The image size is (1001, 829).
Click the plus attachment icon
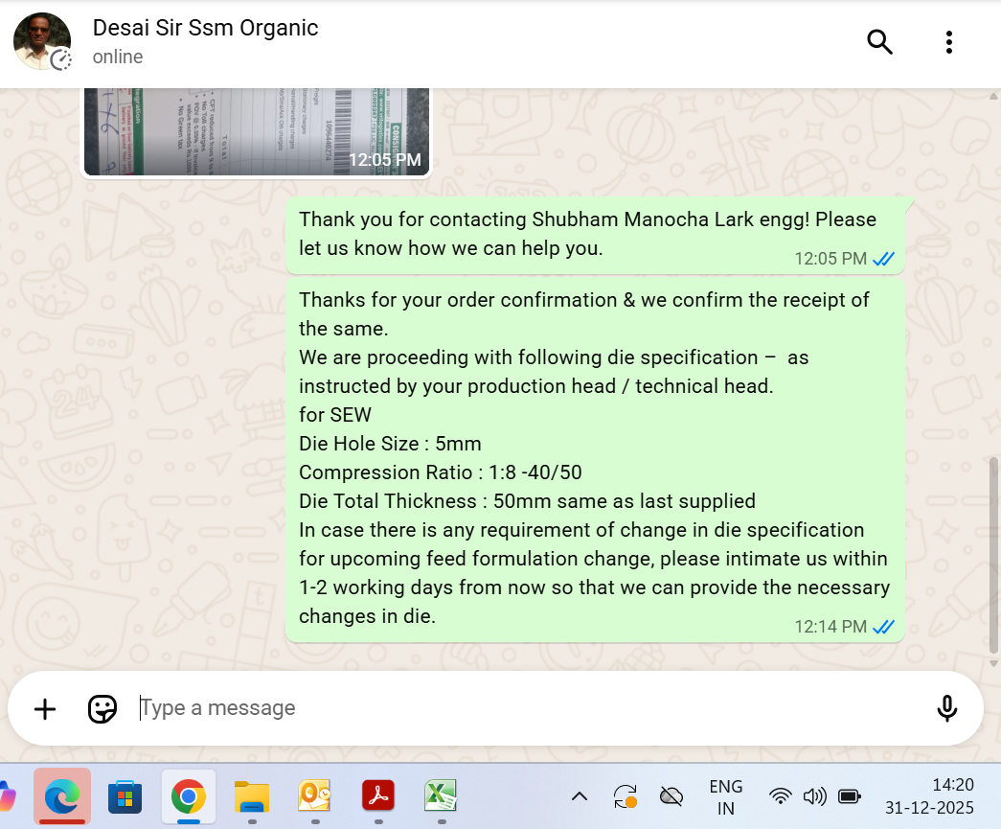click(x=45, y=708)
